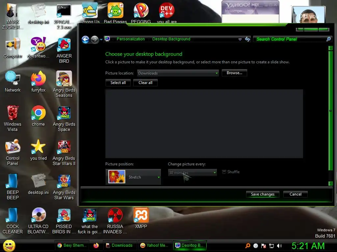Launch the chome browser icon
337x252 pixels.
point(39,116)
